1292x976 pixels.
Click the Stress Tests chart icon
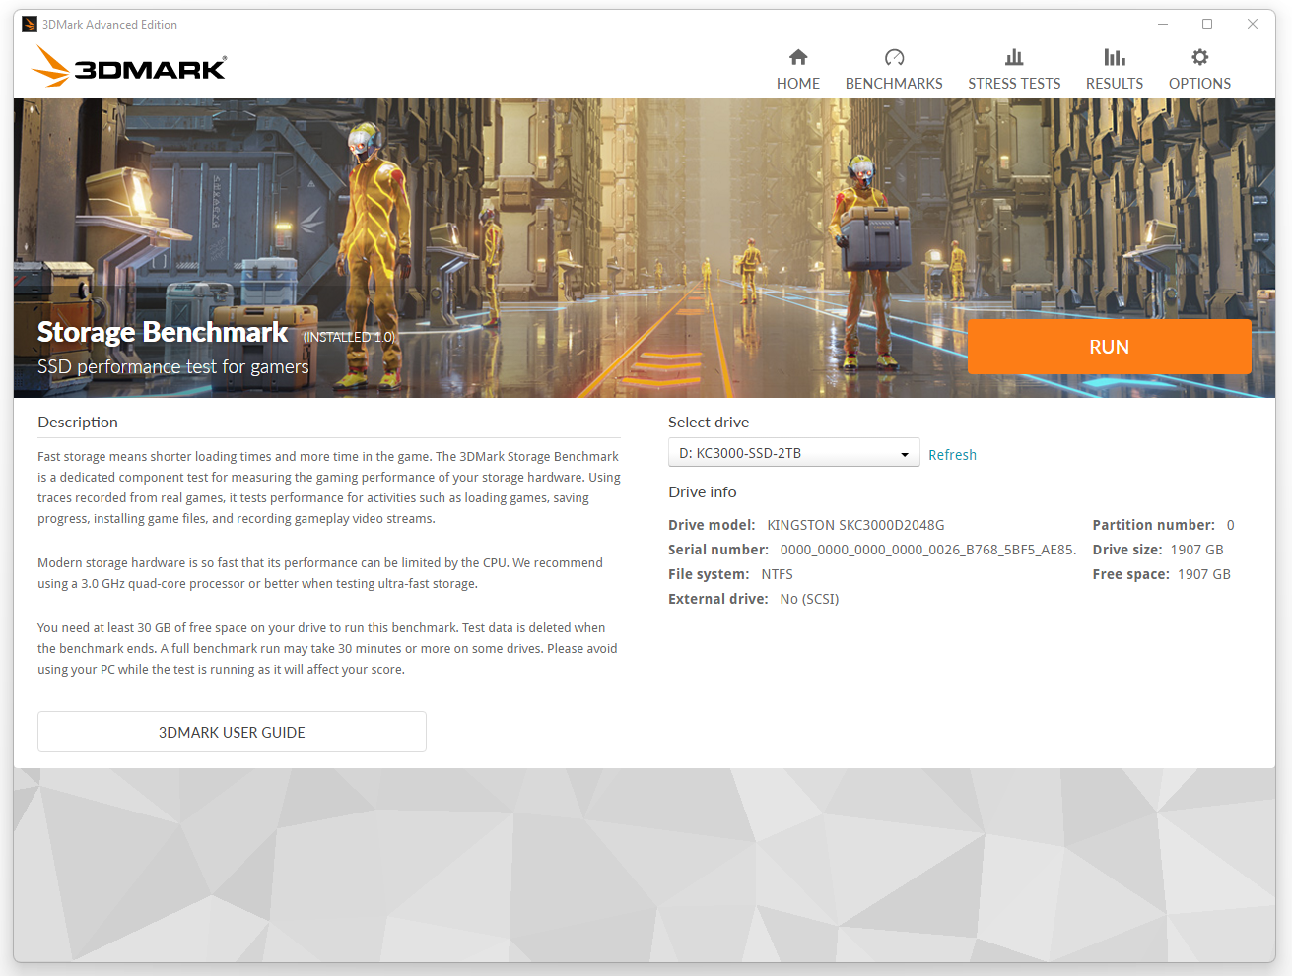[1014, 57]
